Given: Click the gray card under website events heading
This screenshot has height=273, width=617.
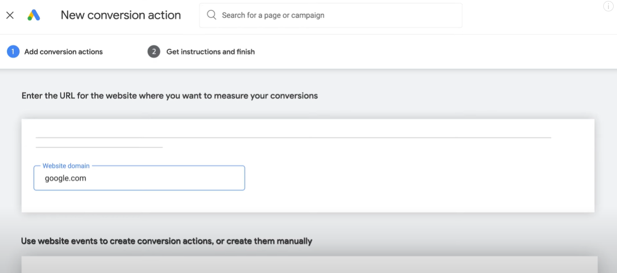Looking at the screenshot, I should (x=309, y=264).
